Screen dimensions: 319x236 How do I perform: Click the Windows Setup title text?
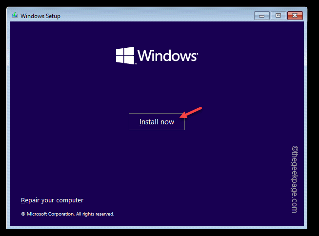40,16
